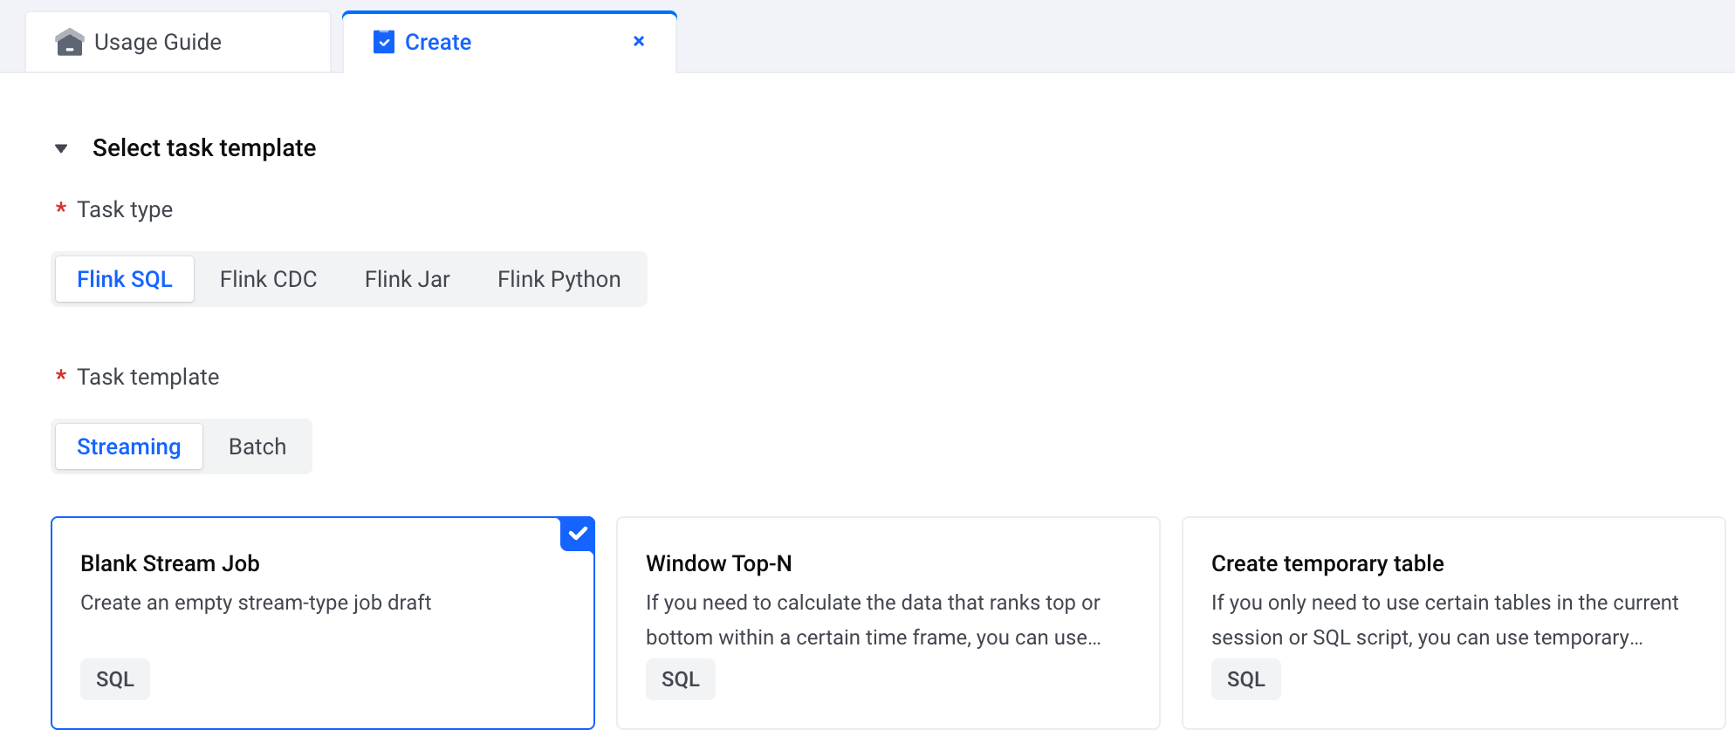Viewport: 1735px width, 743px height.
Task: Click the home icon on Usage Guide tab
Action: [x=69, y=42]
